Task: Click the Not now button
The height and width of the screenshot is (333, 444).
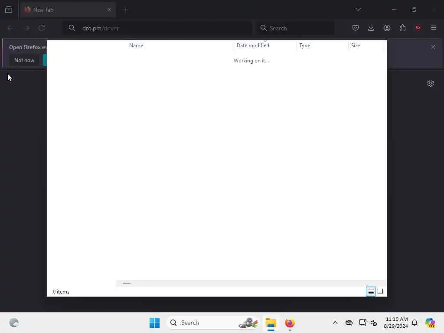Action: coord(24,60)
